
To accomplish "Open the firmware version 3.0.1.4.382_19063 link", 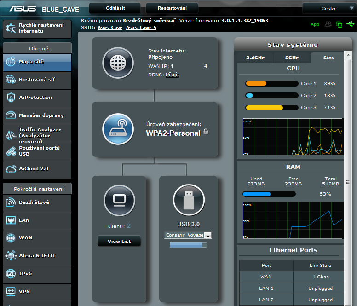I will click(x=244, y=21).
